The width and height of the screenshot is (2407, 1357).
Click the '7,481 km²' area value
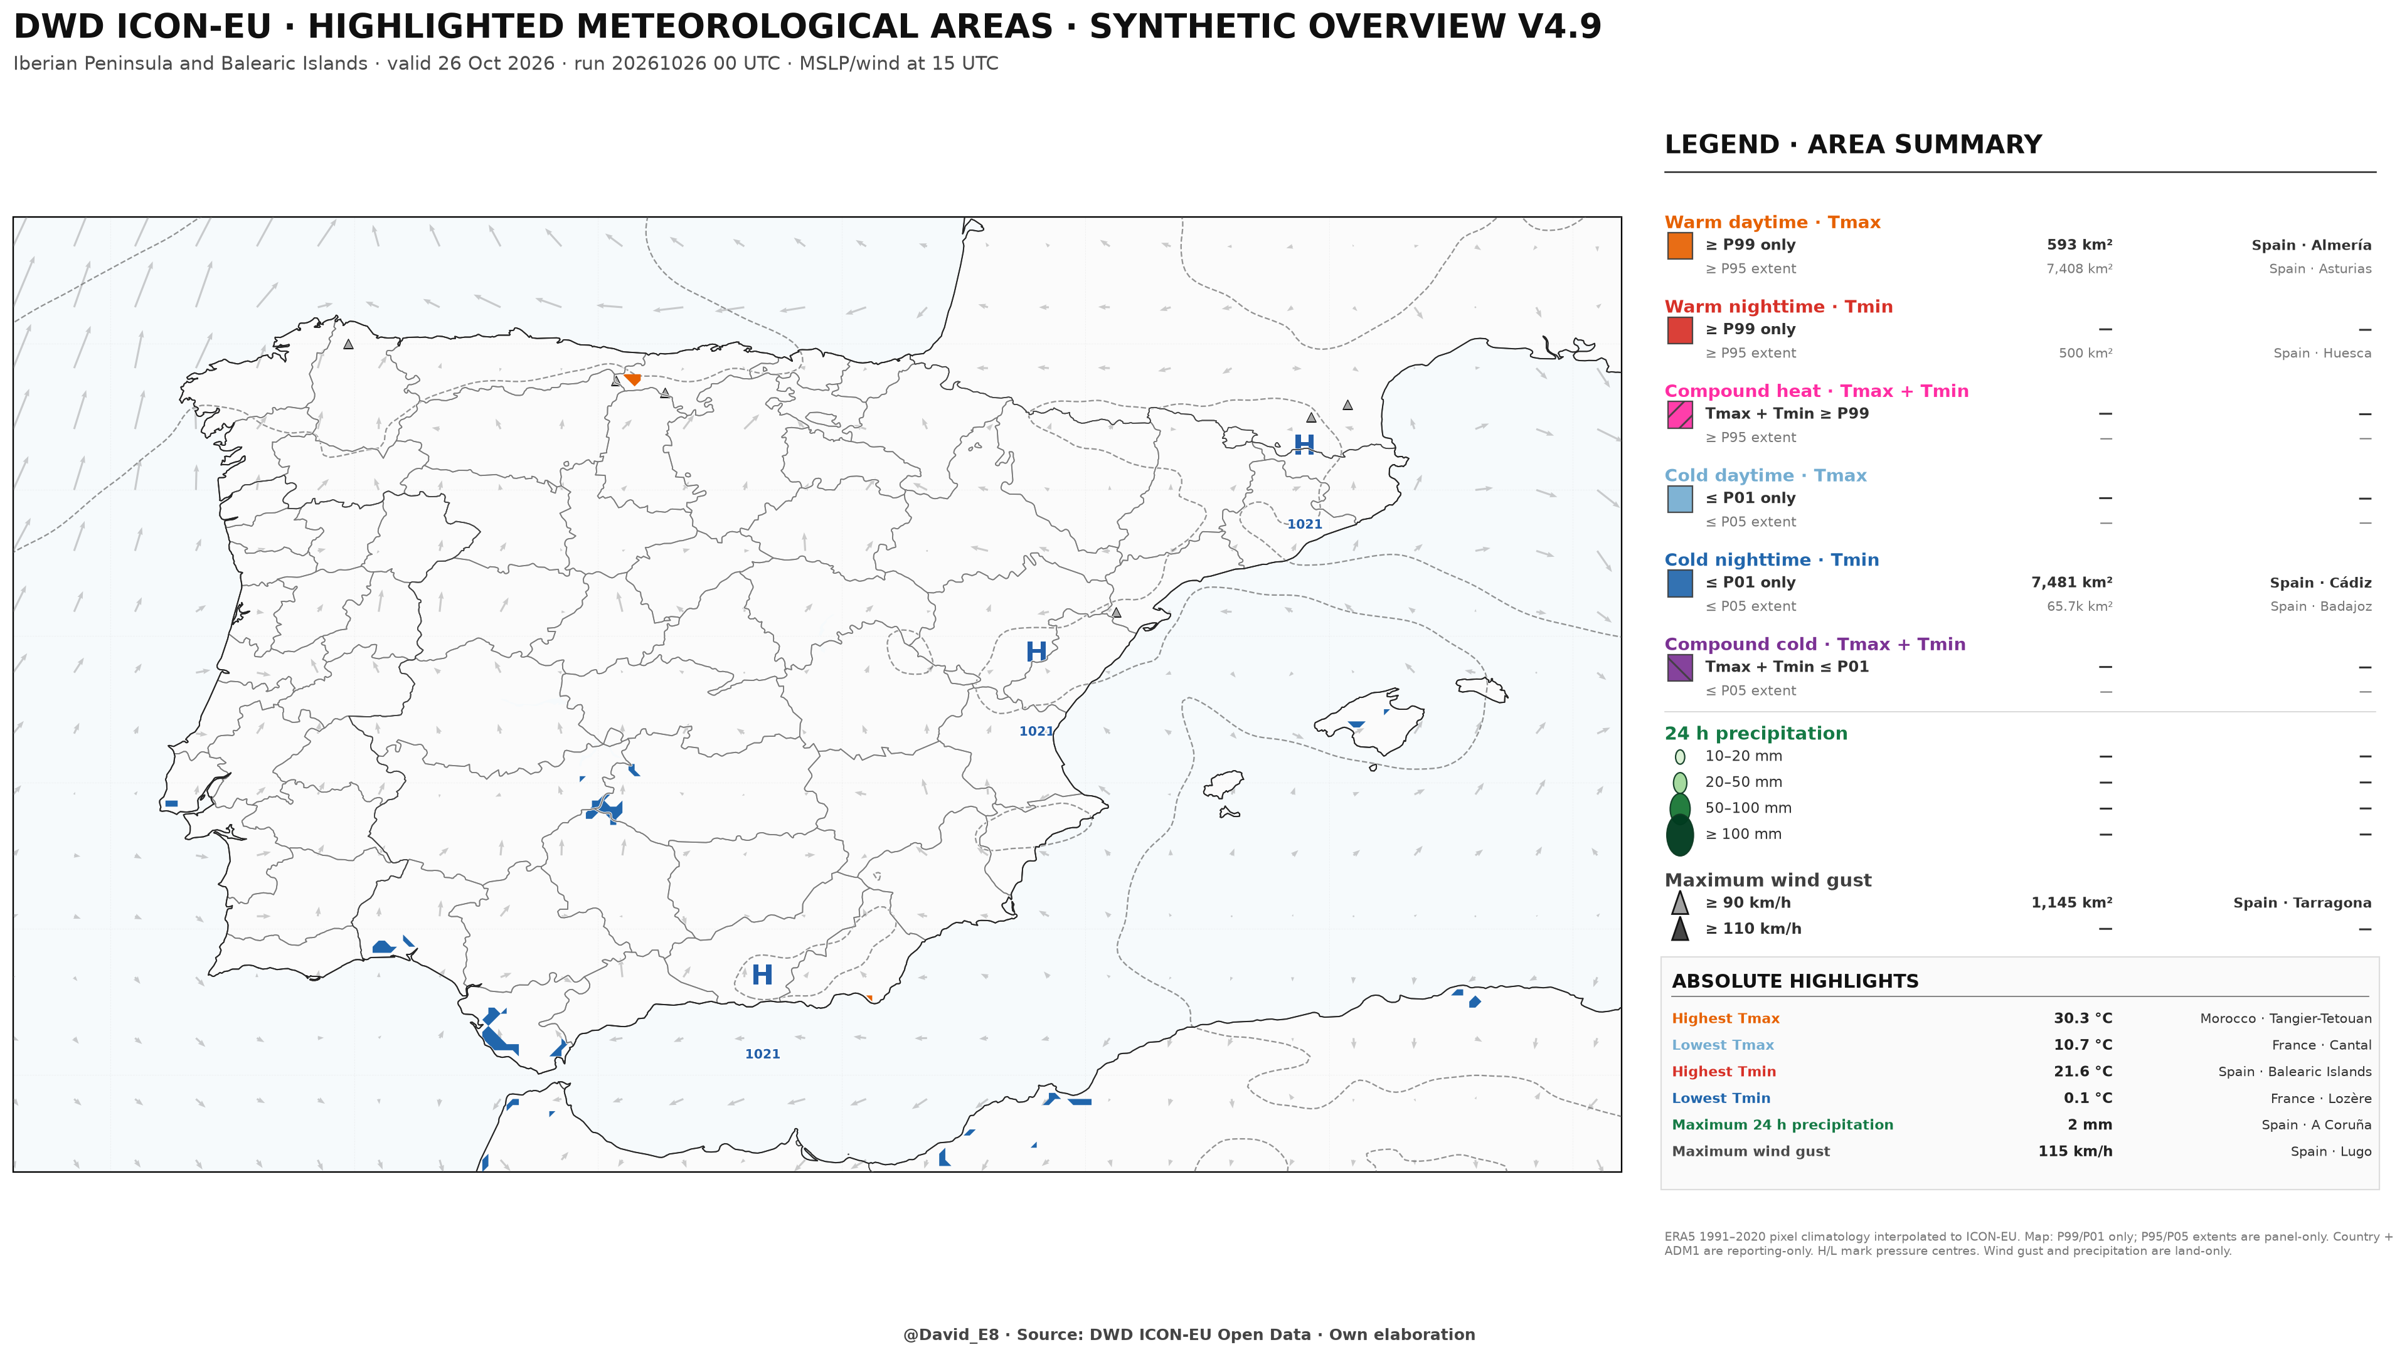tap(2071, 583)
